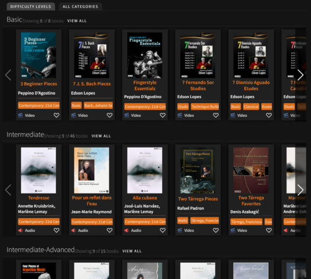Select the Etude tag on Fernando Sor Studies
This screenshot has height=279, width=311.
click(183, 107)
